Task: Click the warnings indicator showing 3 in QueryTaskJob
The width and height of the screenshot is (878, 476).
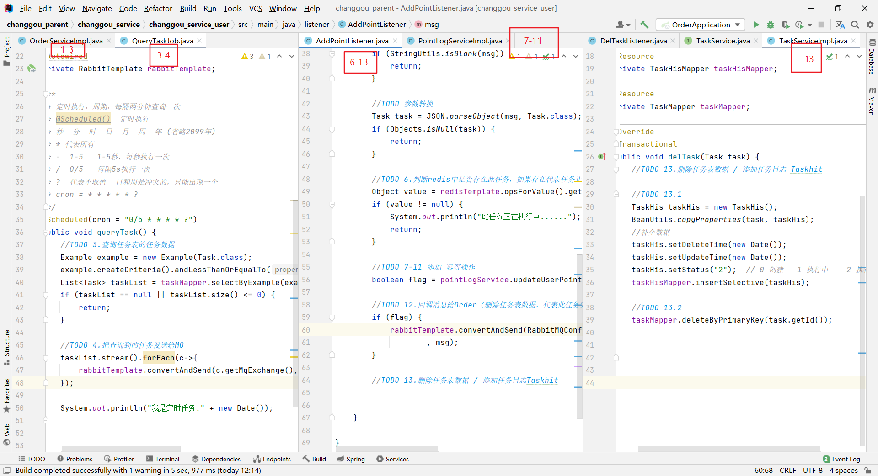Action: pos(247,56)
